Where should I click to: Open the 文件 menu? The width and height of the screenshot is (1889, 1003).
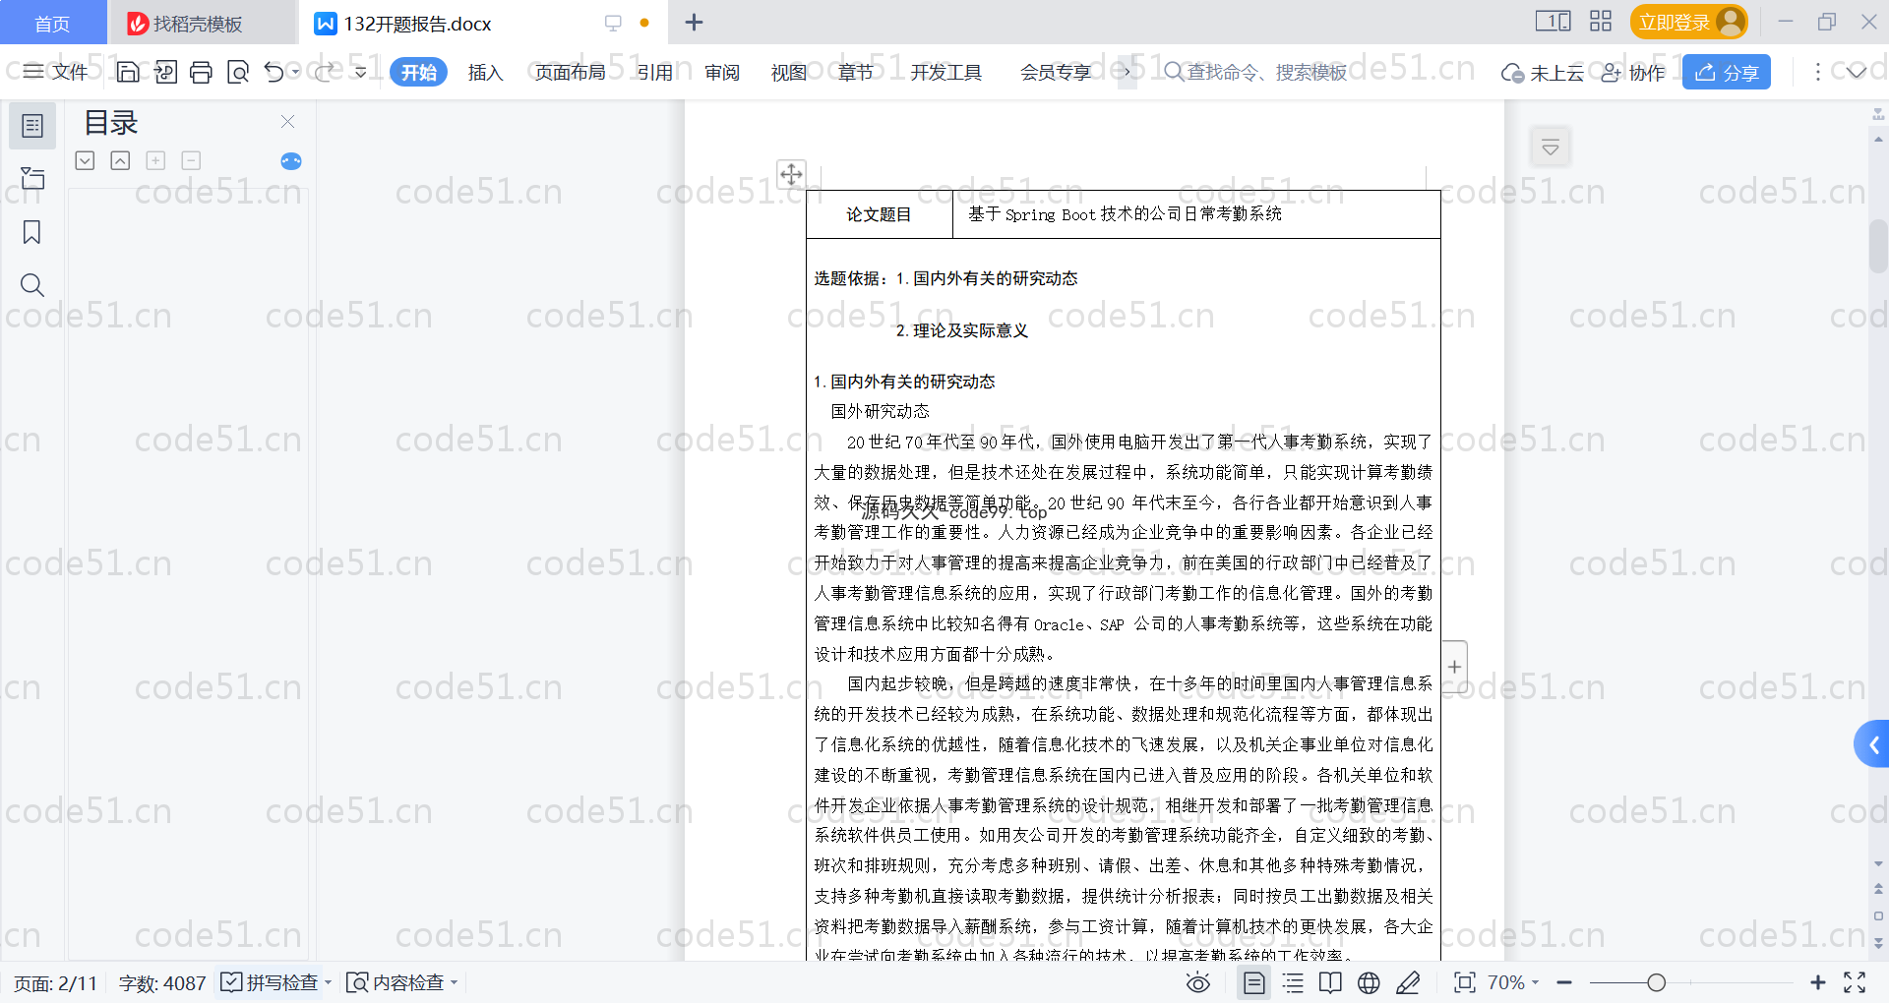point(56,72)
